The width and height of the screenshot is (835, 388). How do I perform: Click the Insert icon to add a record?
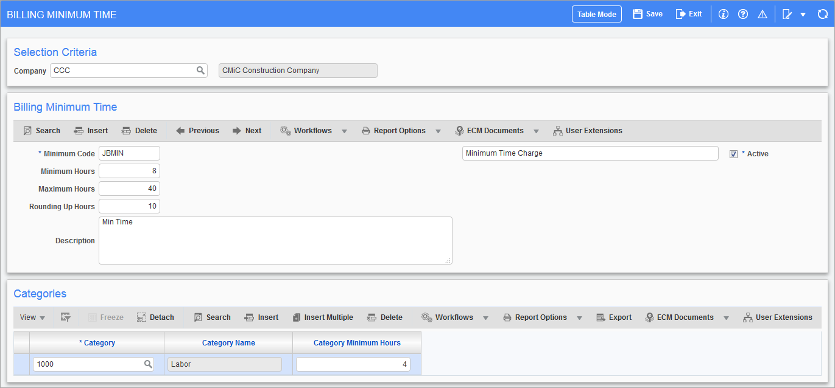[x=90, y=130]
